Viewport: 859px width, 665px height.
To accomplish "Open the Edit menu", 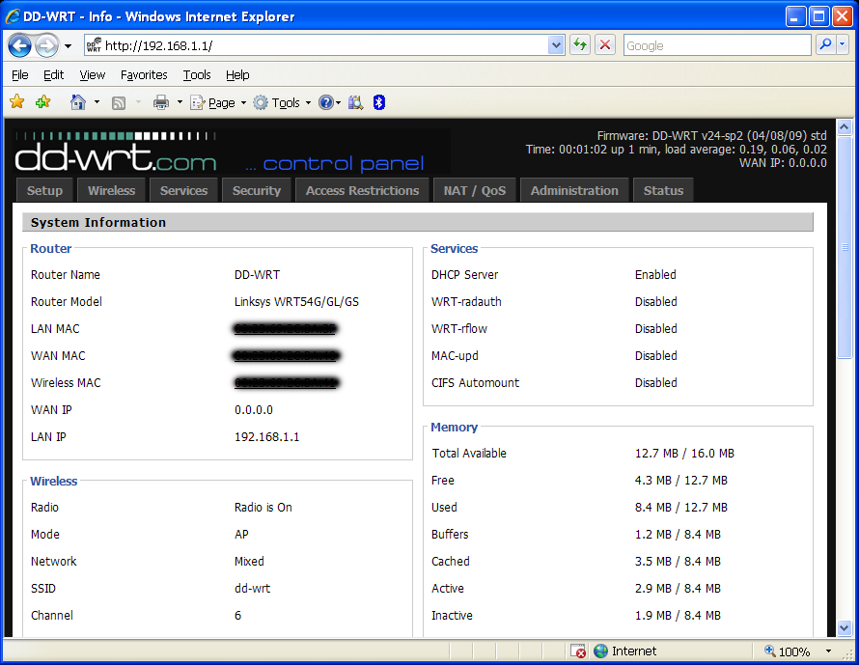I will pos(54,75).
